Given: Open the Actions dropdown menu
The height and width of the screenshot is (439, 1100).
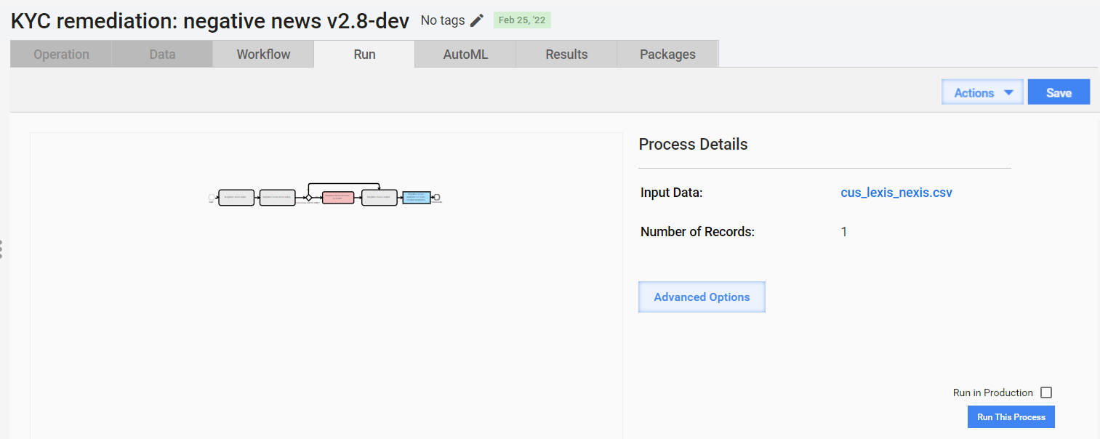Looking at the screenshot, I should (982, 92).
